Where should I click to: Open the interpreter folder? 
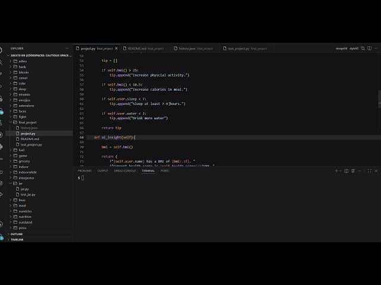pos(26,178)
